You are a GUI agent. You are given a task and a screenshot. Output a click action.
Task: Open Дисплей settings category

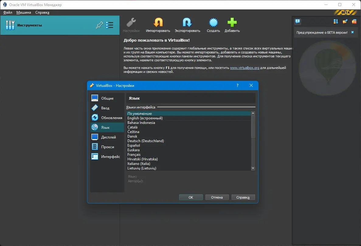click(107, 137)
